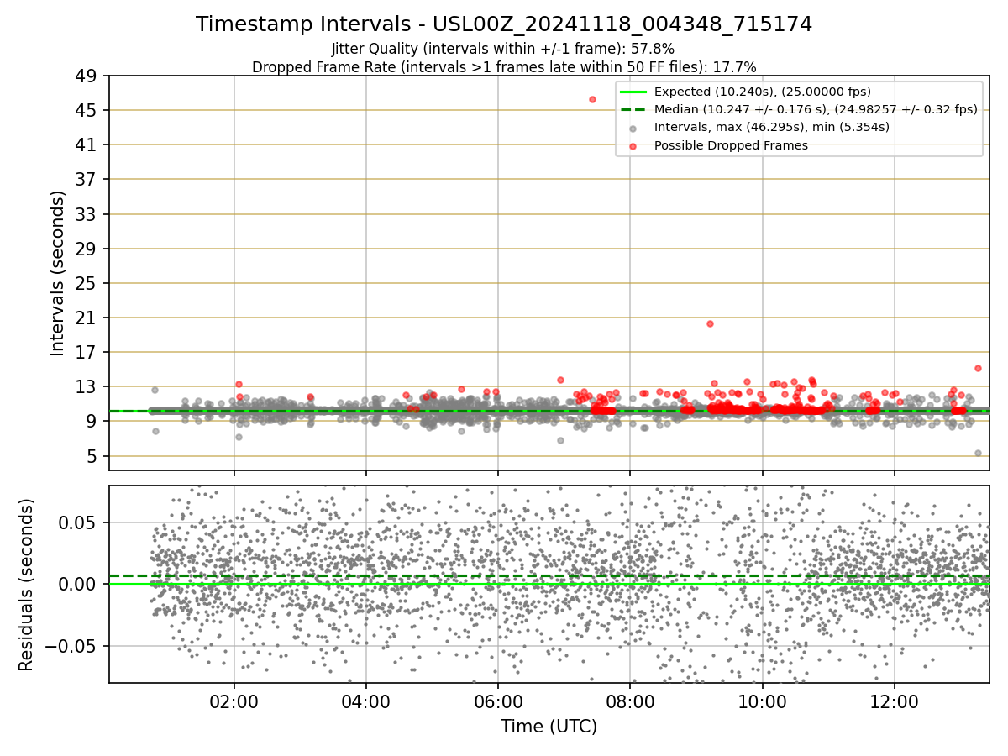Click the '12:00' time tick label
Image resolution: width=1008 pixels, height=756 pixels.
pyautogui.click(x=894, y=702)
